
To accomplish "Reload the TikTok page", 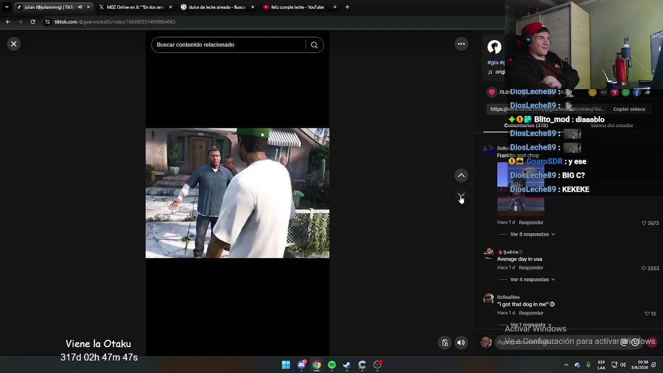I will [x=33, y=22].
